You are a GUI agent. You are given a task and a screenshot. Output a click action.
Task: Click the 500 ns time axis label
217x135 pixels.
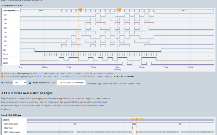(x=44, y=67)
